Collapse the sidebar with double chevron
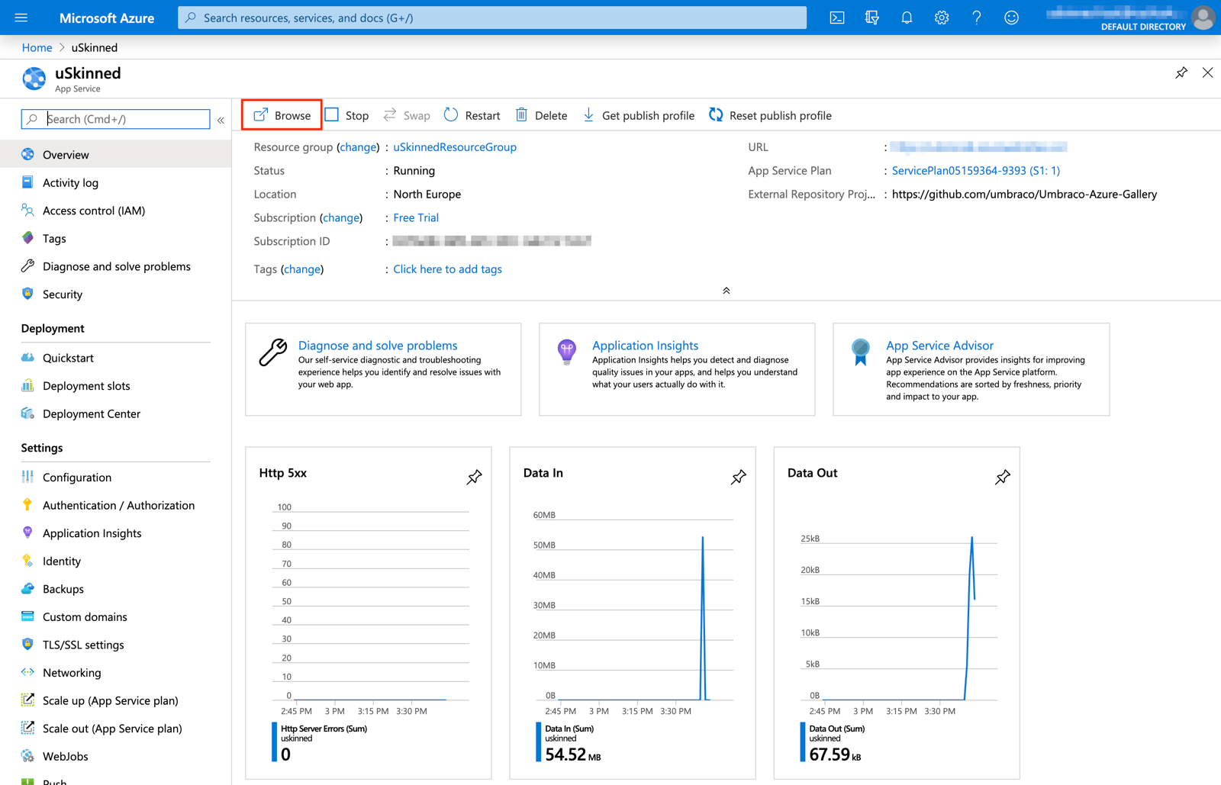The width and height of the screenshot is (1221, 785). 221,120
